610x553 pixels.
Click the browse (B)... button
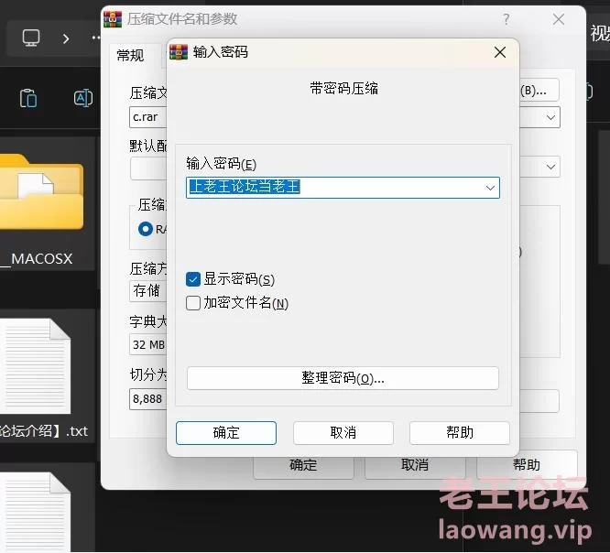539,91
